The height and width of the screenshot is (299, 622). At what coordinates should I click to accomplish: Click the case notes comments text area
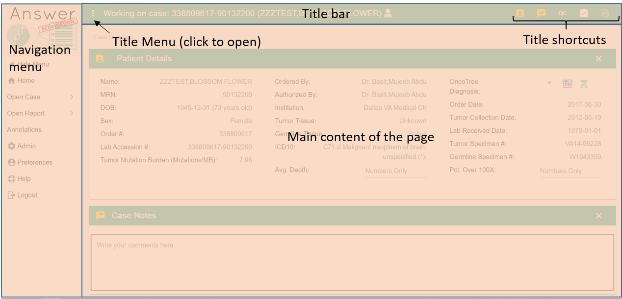coord(352,262)
